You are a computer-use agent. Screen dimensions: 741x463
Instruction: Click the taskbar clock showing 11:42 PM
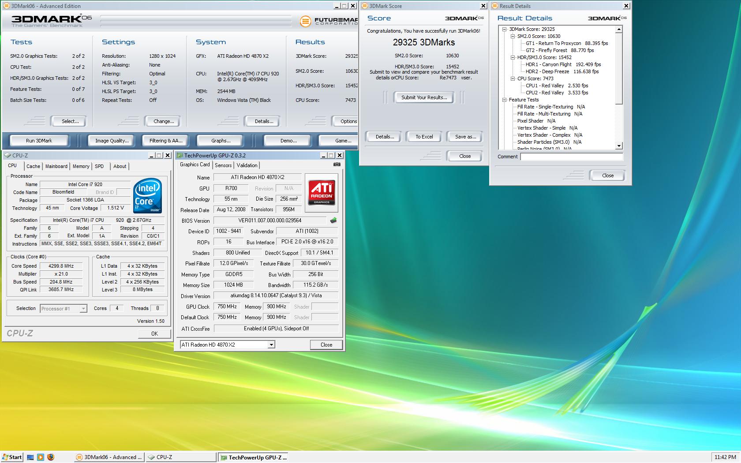point(725,457)
